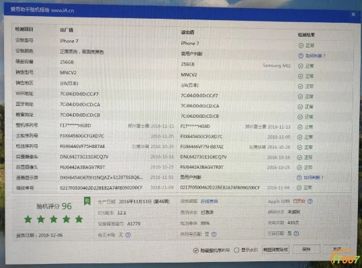Select factory value J/A(日本)
The height and width of the screenshot is (268, 362).
click(x=69, y=83)
